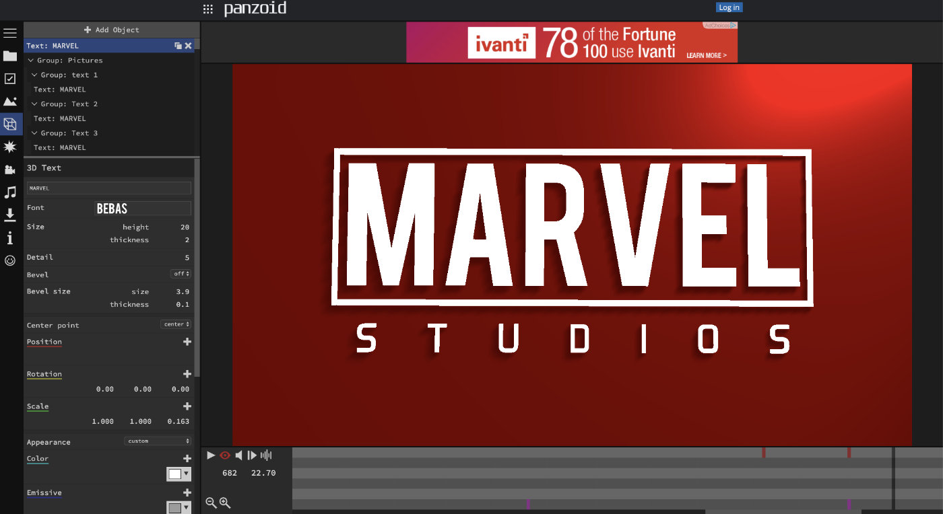943x514 pixels.
Task: Select Text: MARVEL under Group: Text 2
Action: pyautogui.click(x=60, y=118)
